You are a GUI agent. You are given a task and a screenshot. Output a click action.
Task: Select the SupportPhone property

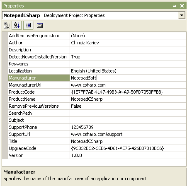click(x=39, y=127)
